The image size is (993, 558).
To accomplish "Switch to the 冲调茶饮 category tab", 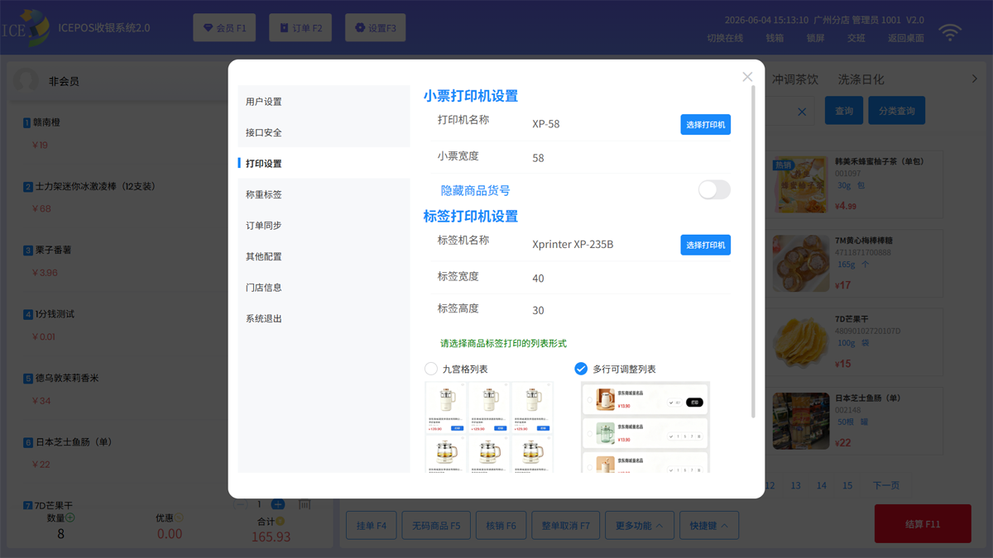I will (795, 79).
